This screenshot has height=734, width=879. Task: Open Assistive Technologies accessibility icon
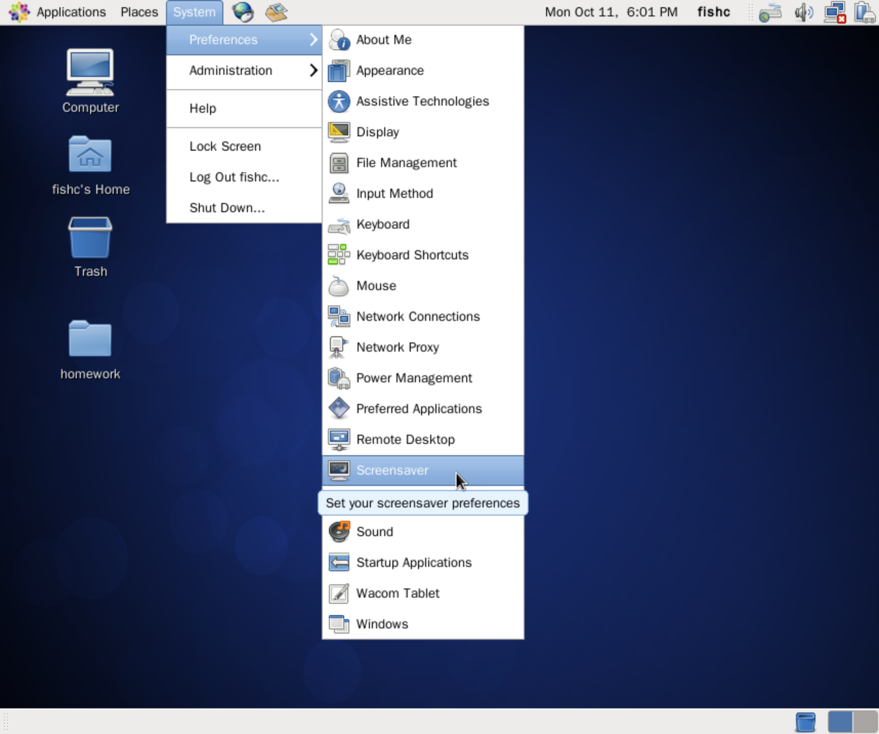click(339, 101)
